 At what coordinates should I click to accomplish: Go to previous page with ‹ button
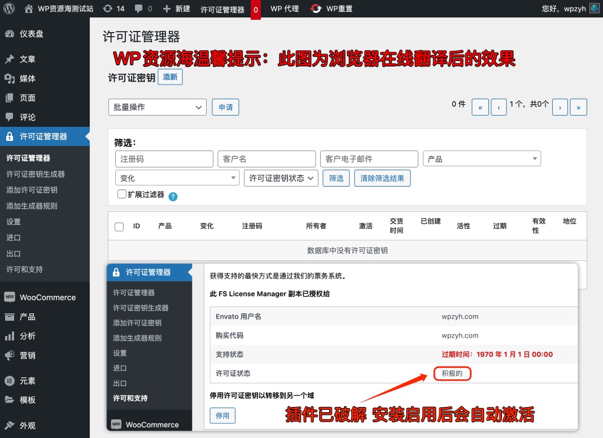point(499,107)
